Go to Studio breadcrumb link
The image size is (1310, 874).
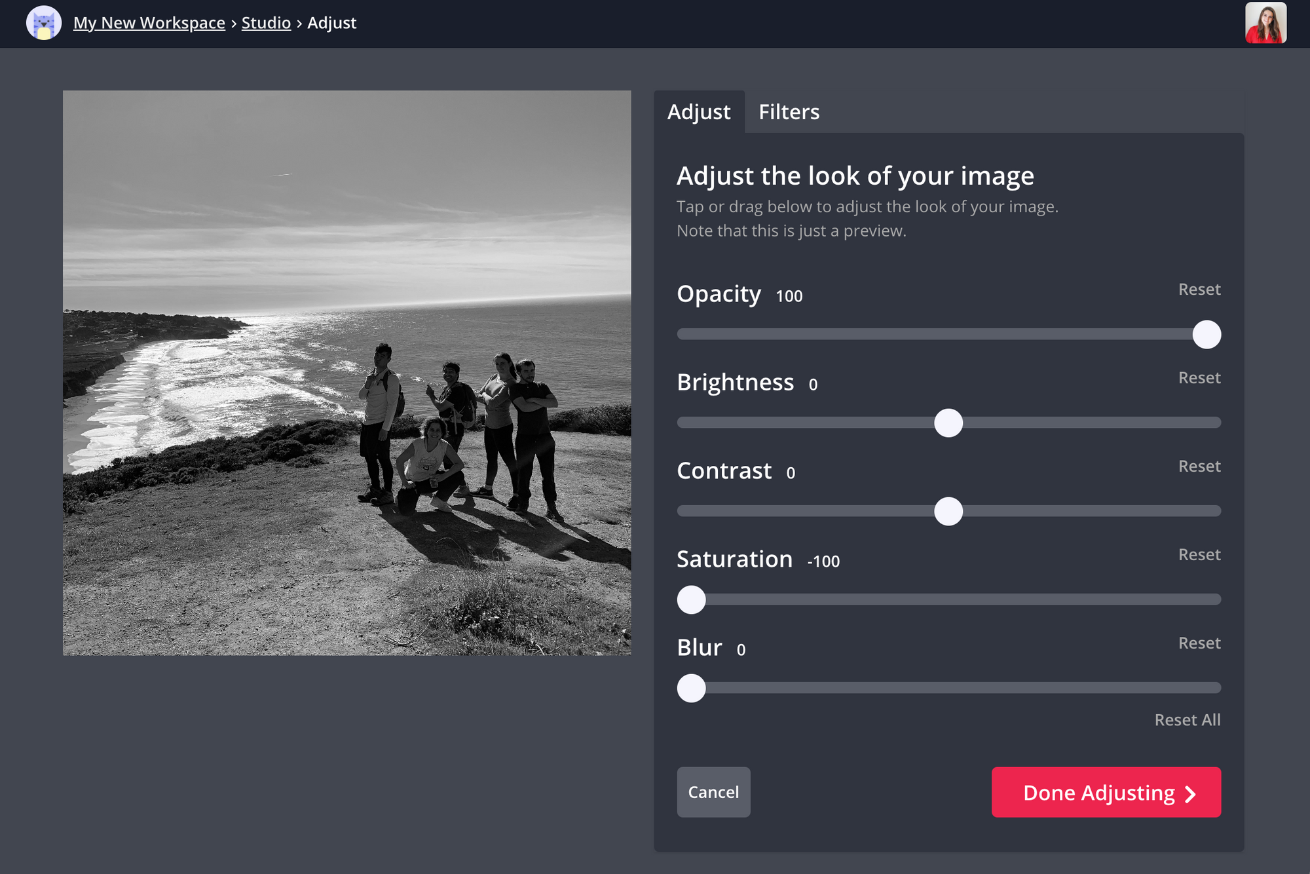266,23
